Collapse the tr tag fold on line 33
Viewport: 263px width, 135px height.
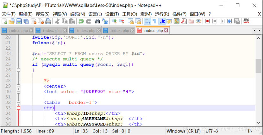coord(18,108)
